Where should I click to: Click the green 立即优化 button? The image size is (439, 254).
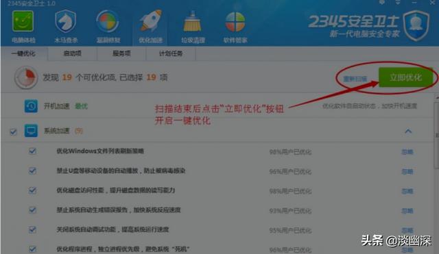coord(405,77)
